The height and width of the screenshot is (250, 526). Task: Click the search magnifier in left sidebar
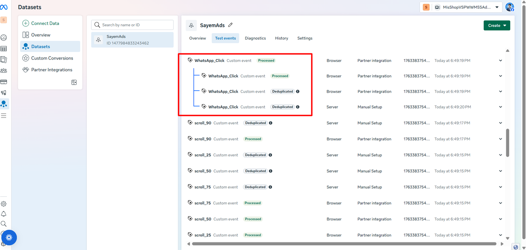pos(4,224)
